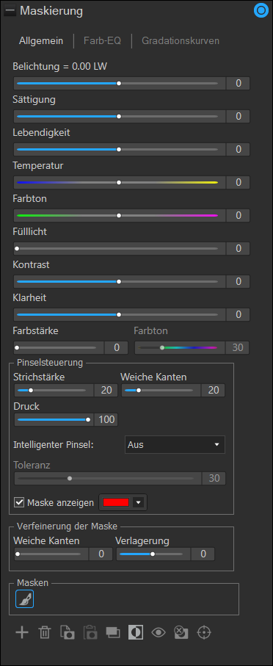The height and width of the screenshot is (666, 273).
Task: Add a new mask with the plus icon
Action: (x=22, y=632)
